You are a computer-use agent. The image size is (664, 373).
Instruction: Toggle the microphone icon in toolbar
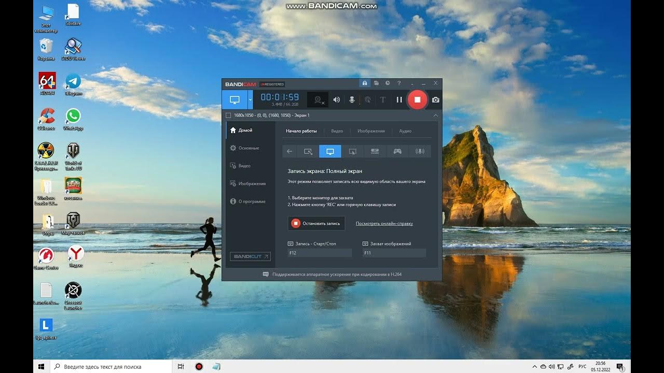[x=352, y=99]
